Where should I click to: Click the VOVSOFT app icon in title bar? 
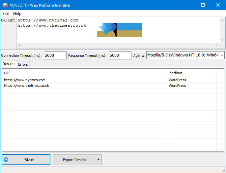point(5,5)
